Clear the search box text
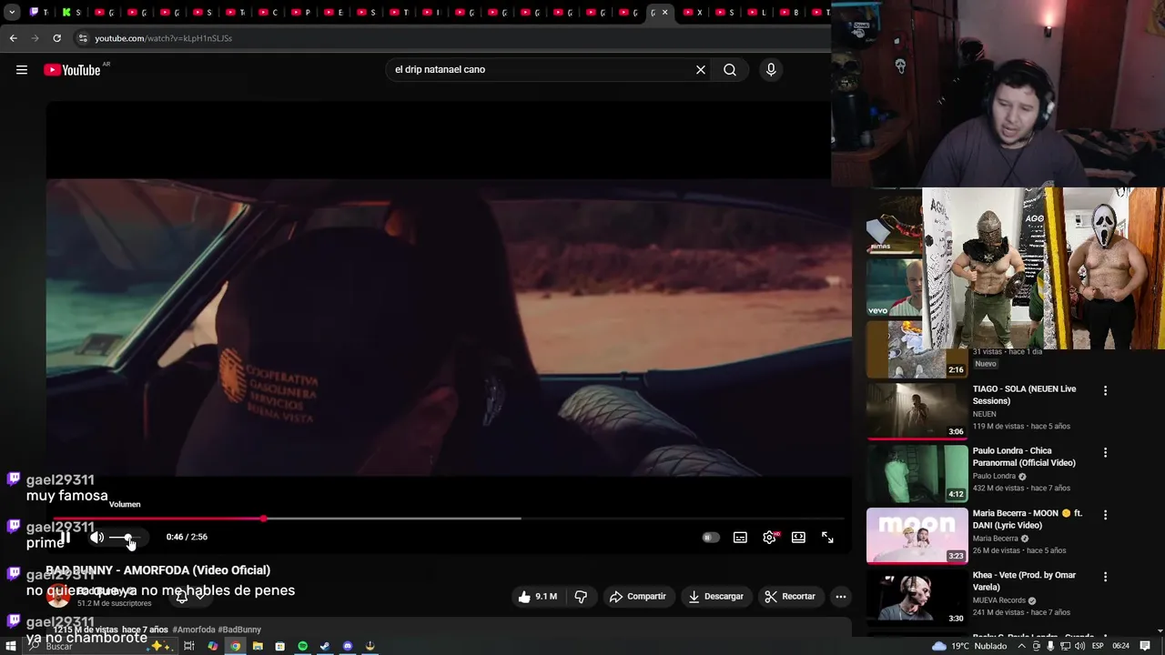1165x655 pixels. pyautogui.click(x=701, y=70)
